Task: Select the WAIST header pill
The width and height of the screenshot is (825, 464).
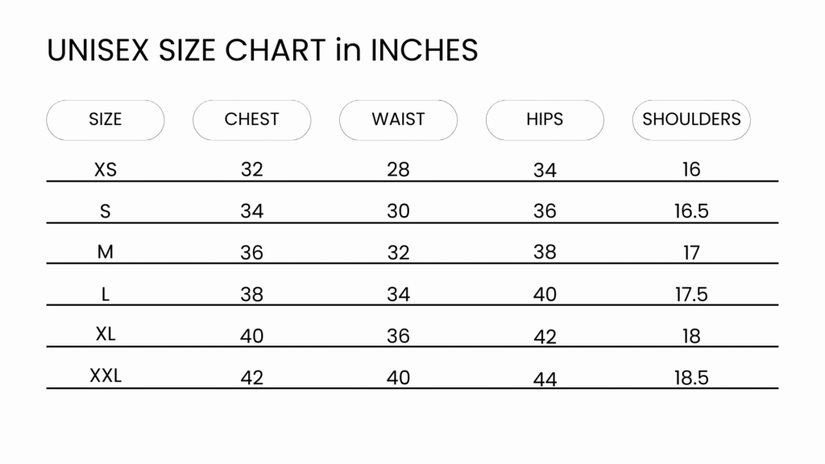Action: 398,120
